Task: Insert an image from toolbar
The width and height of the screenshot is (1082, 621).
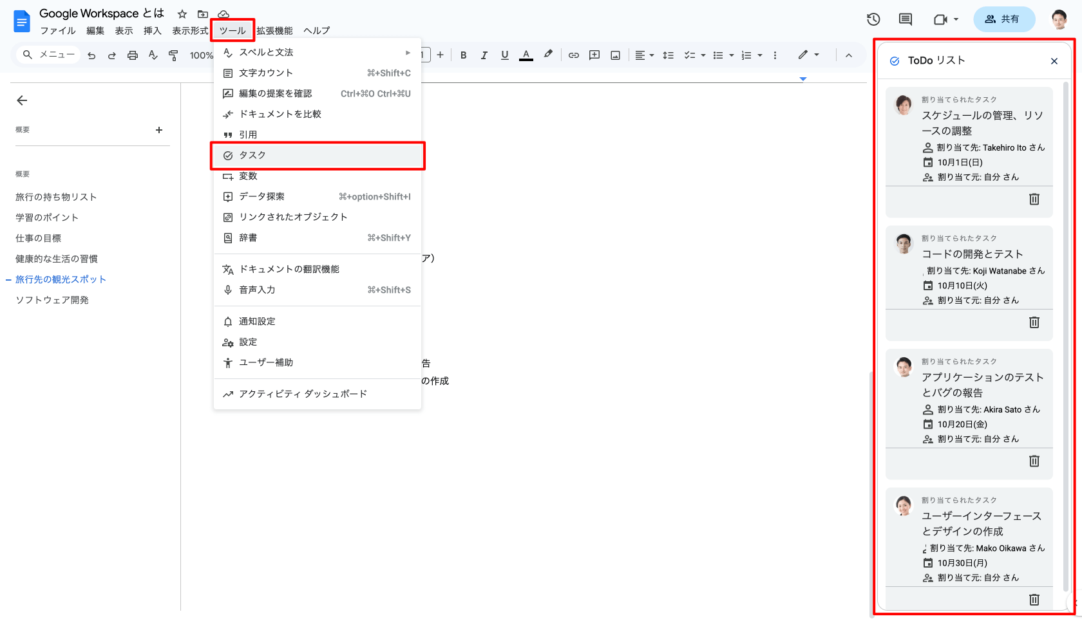Action: click(x=616, y=55)
